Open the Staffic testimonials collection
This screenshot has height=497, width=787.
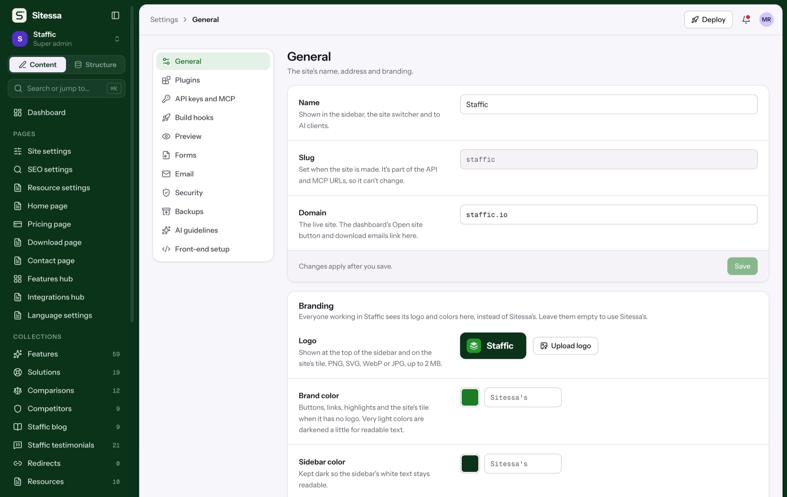pyautogui.click(x=67, y=445)
